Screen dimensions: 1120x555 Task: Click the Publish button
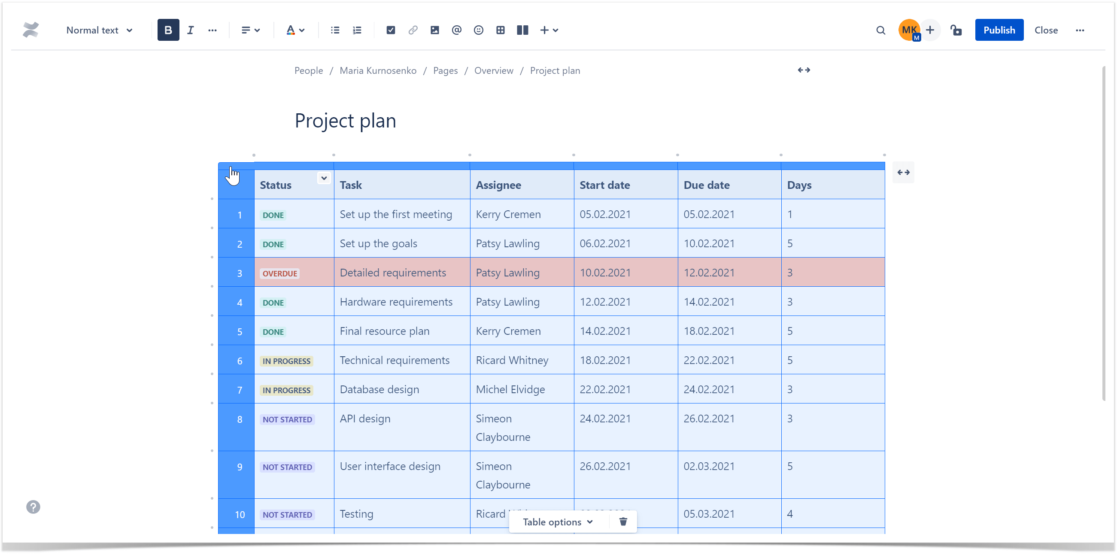[x=999, y=30]
